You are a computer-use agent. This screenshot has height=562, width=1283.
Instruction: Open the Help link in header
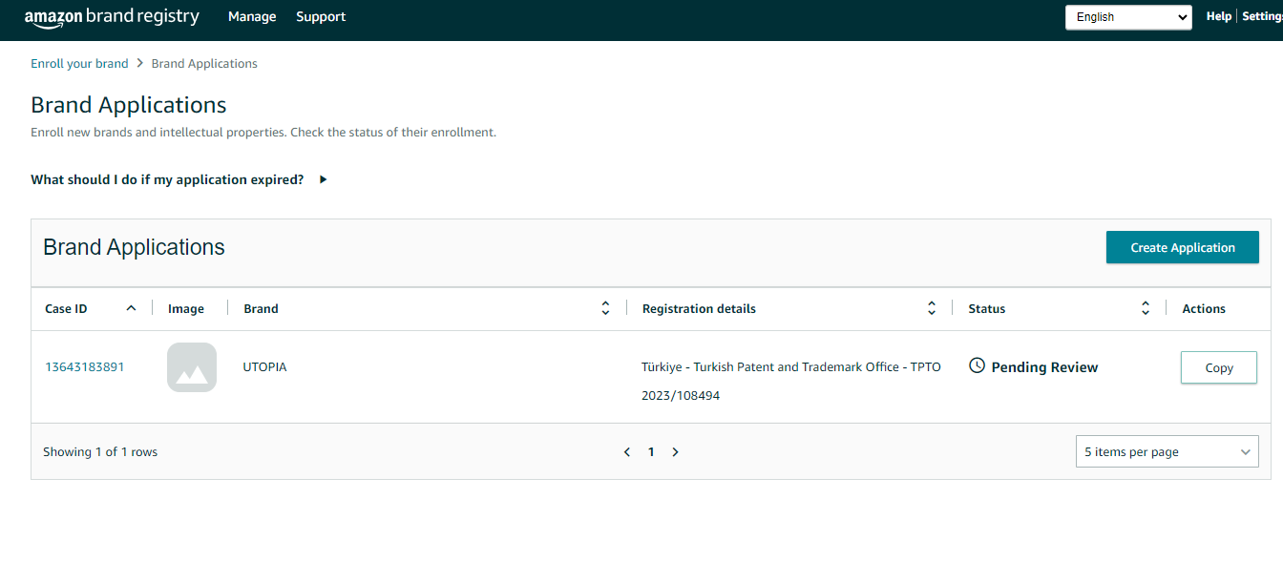pyautogui.click(x=1219, y=16)
